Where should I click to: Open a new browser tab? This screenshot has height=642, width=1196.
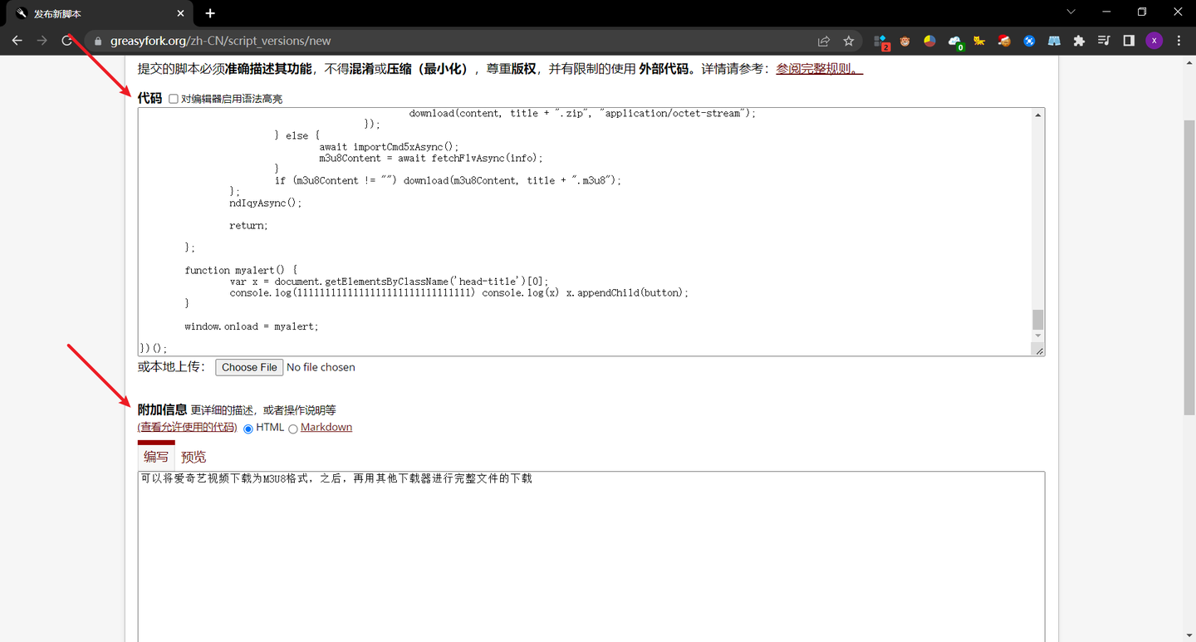point(210,13)
